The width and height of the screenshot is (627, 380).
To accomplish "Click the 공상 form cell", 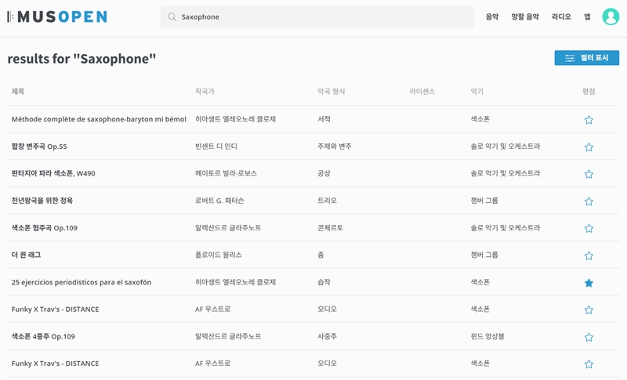I will (x=324, y=173).
